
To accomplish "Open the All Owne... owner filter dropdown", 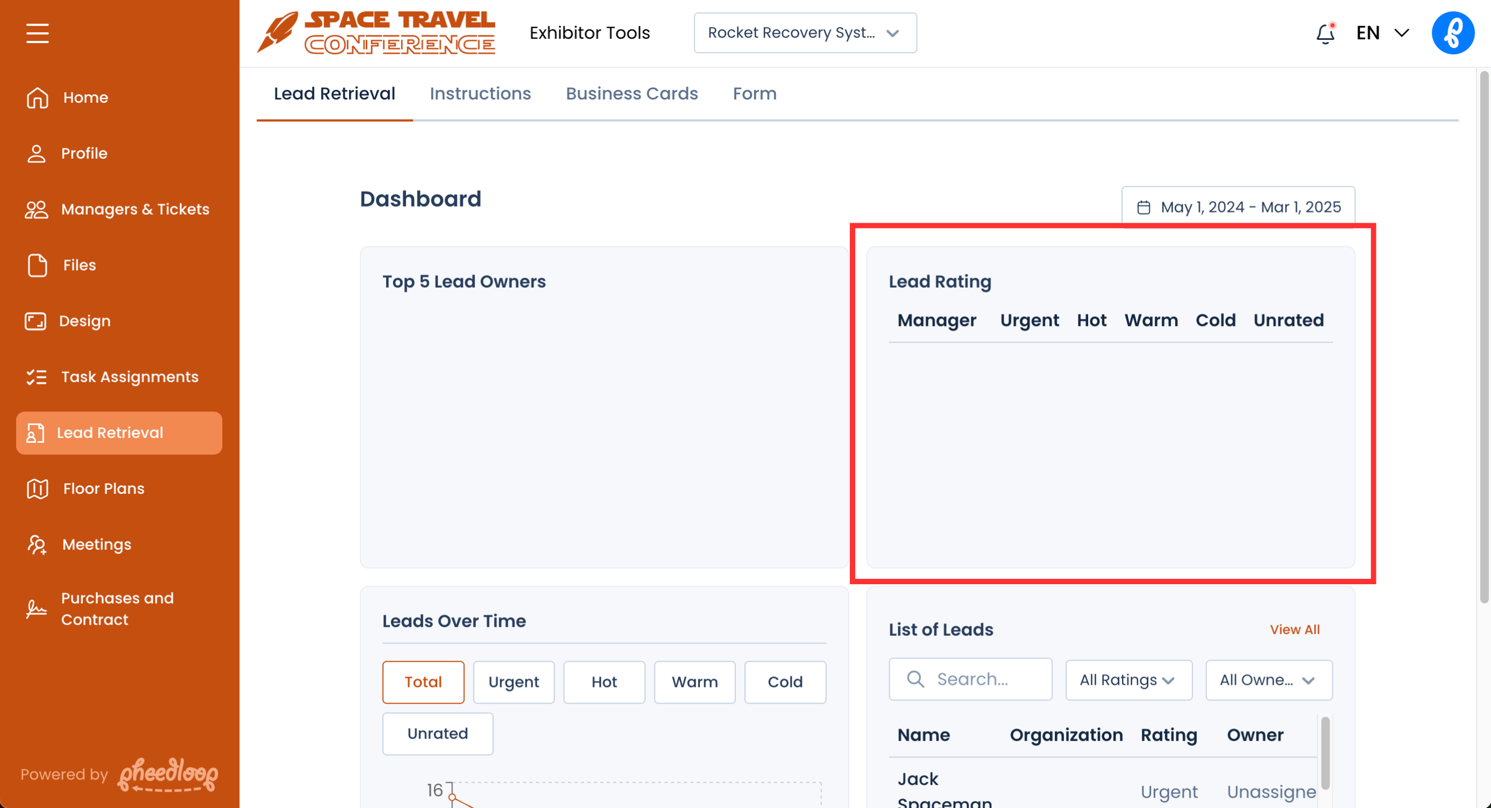I will [x=1269, y=680].
